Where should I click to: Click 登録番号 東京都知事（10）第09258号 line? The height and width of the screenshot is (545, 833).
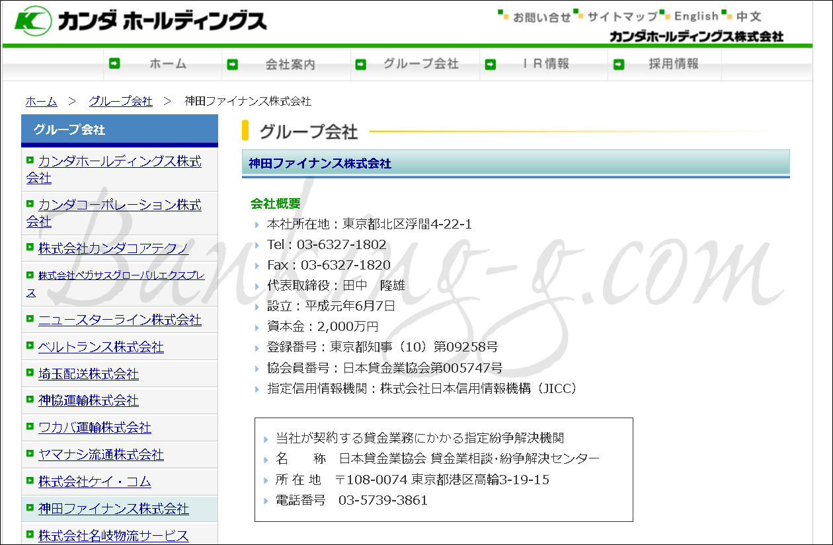pos(382,347)
